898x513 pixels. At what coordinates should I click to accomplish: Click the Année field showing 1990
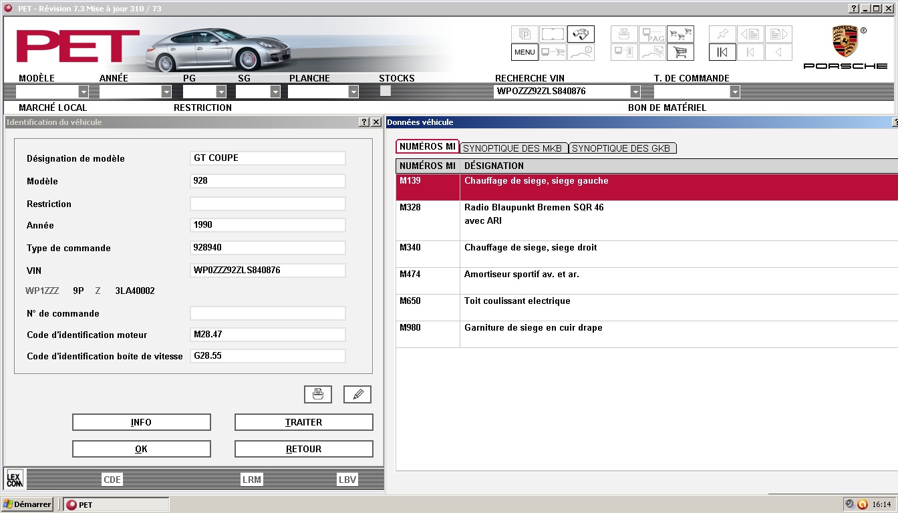(x=268, y=225)
